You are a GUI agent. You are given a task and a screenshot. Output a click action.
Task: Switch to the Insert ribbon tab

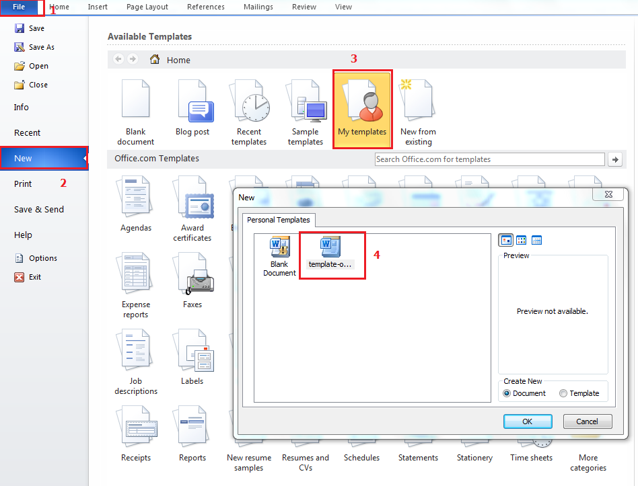(98, 7)
